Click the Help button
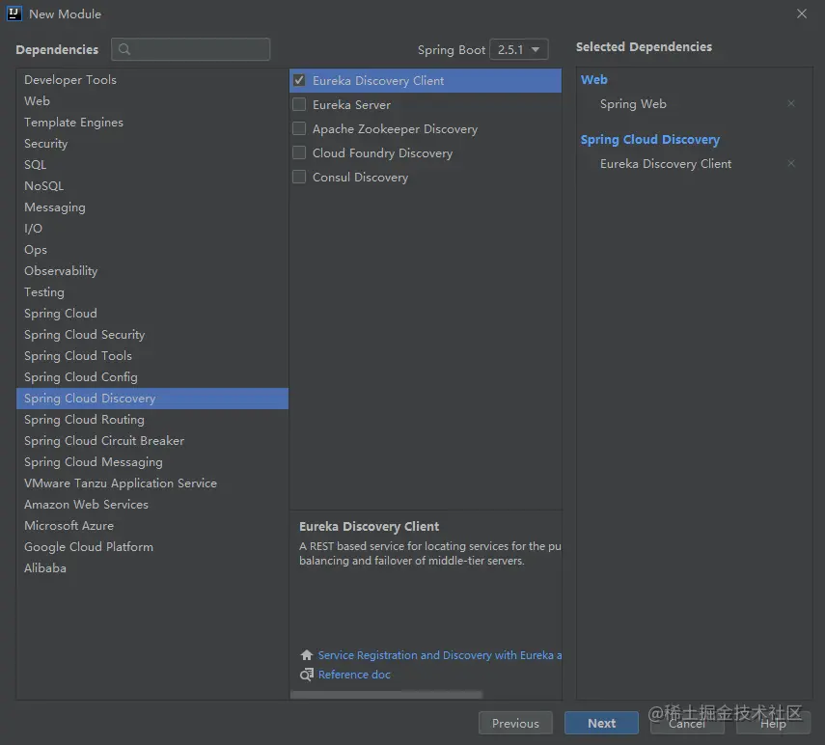The height and width of the screenshot is (745, 825). coord(773,723)
